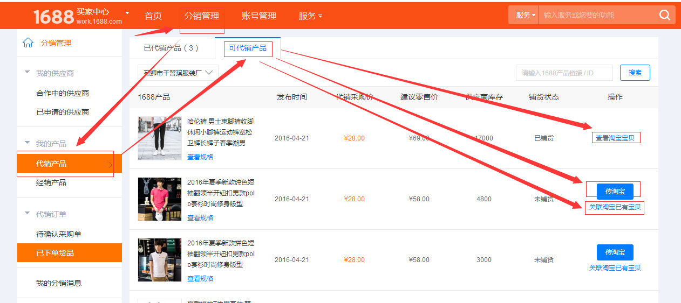681x303 pixels.
Task: Click the 搜索 button
Action: click(635, 73)
